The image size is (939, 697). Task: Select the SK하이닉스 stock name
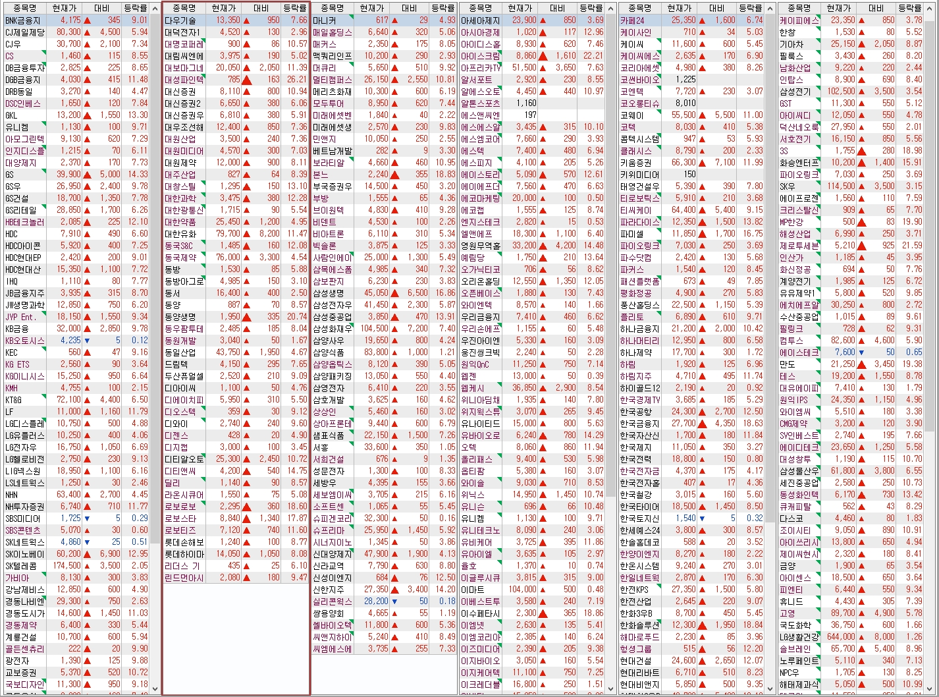24,554
